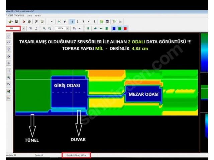Screen dimensions: 214x160
Task: Click the depth up arrow icon
Action: 36,28
